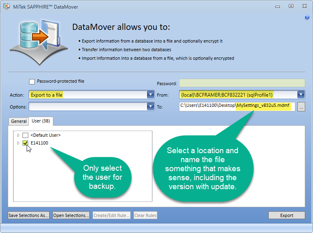The image size is (313, 233).
Task: Select the User (38) tab
Action: tap(41, 121)
